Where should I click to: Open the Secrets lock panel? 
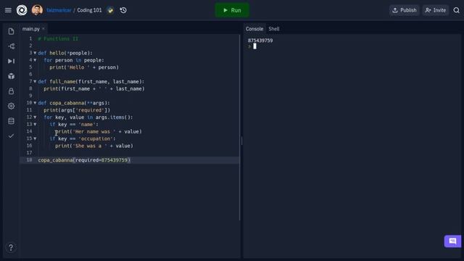[12, 91]
